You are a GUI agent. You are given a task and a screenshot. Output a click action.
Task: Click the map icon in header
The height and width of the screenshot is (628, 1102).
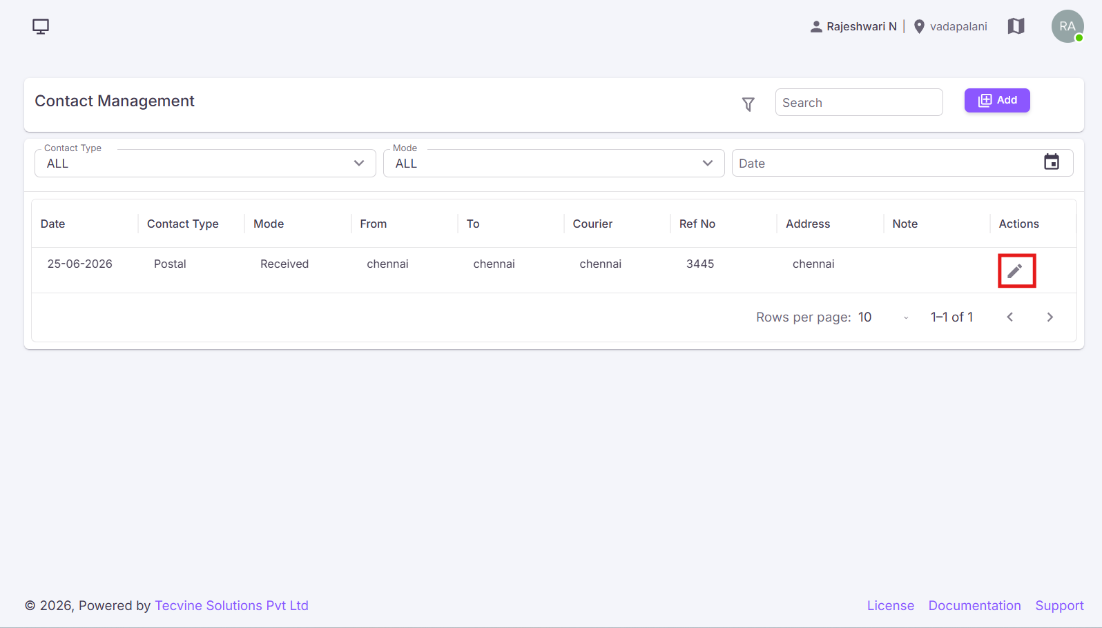pyautogui.click(x=1016, y=26)
